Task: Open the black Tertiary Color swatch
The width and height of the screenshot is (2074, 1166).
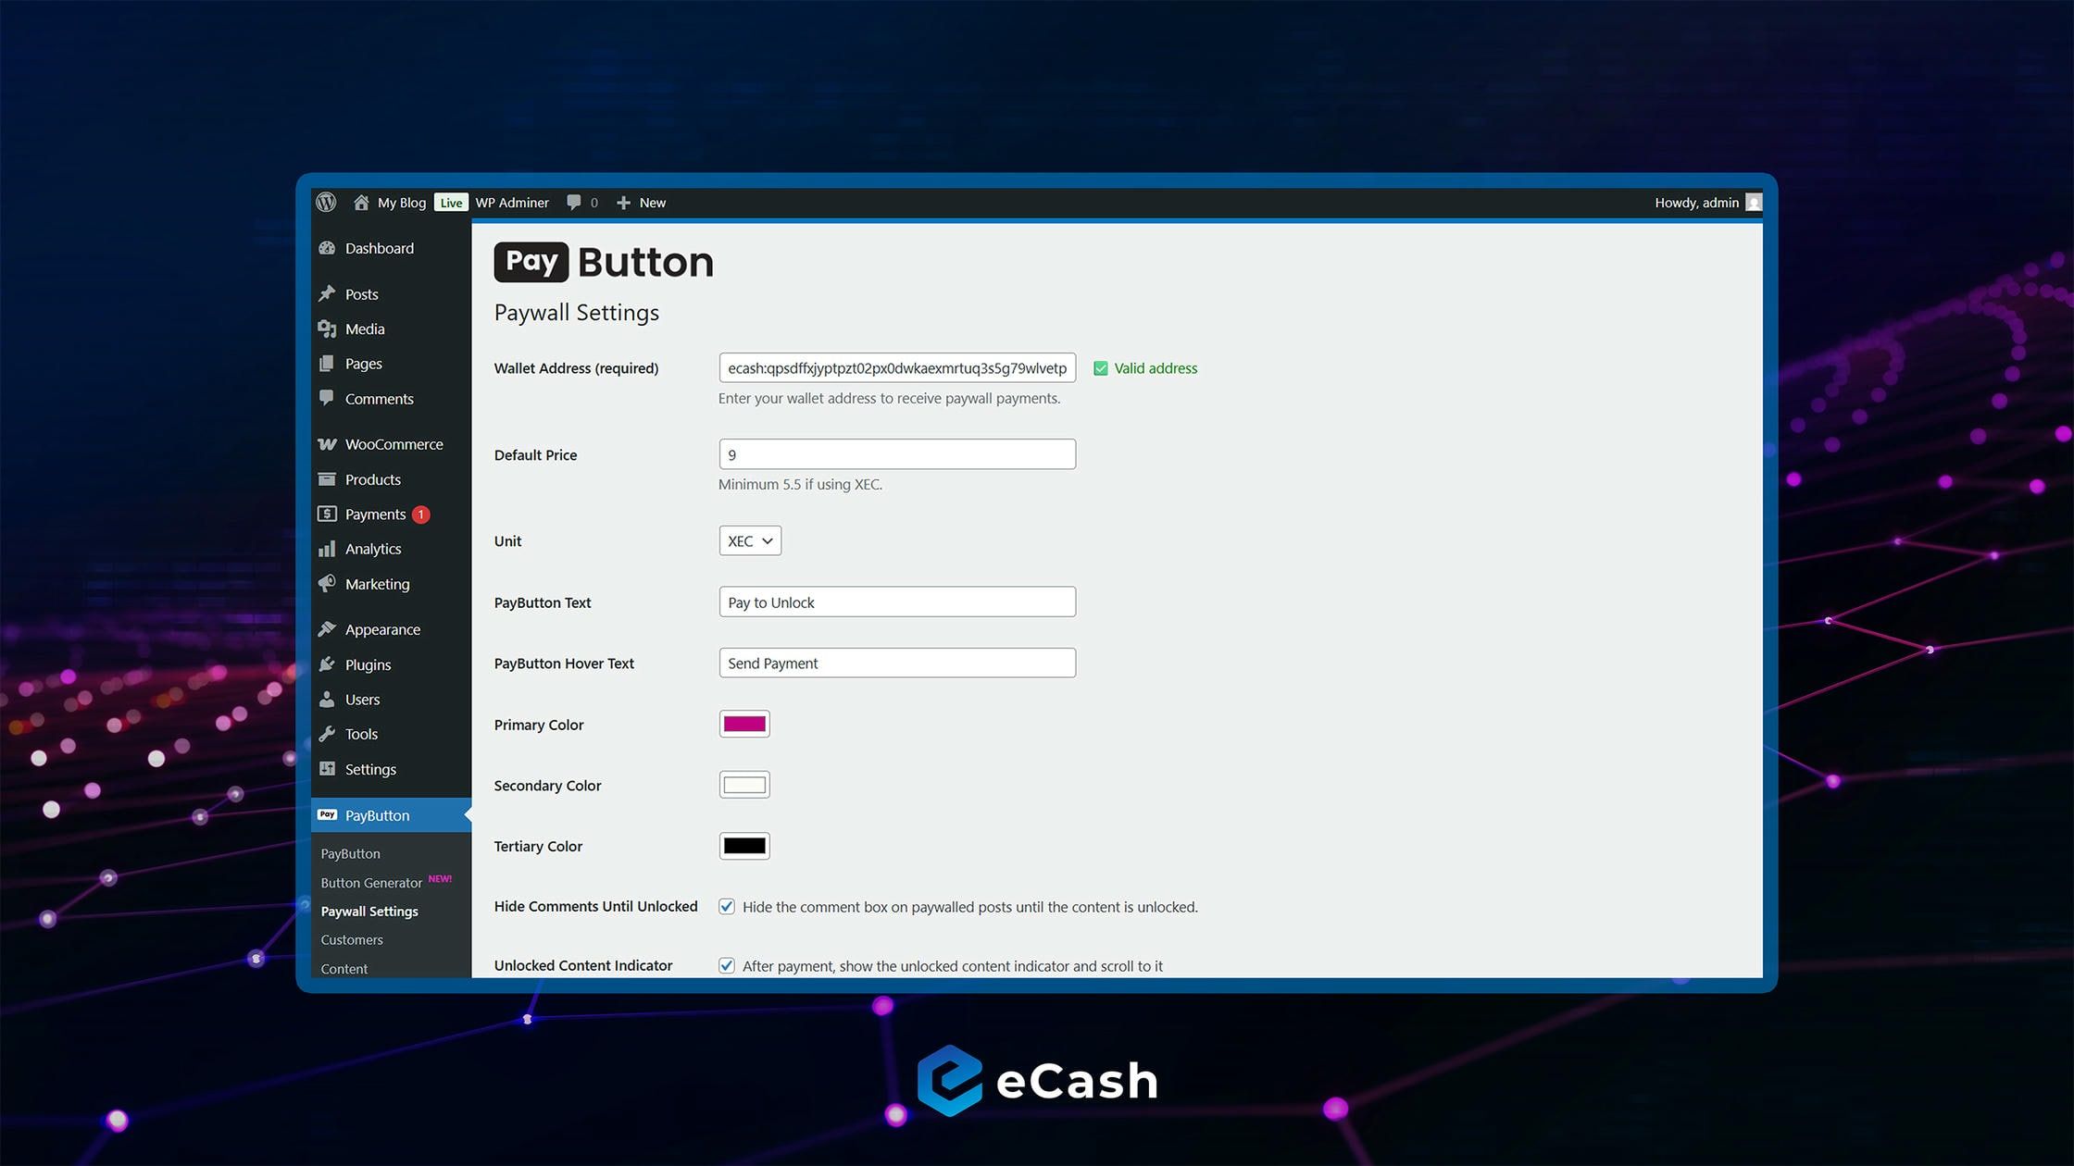Action: point(744,846)
